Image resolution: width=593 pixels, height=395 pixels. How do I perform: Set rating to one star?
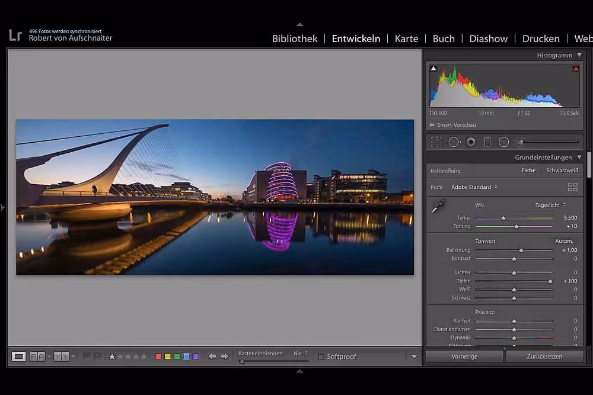pos(112,357)
